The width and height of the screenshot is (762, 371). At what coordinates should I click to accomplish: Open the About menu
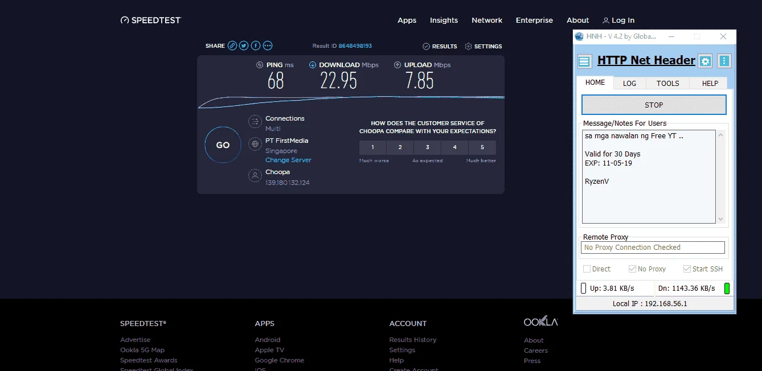tap(578, 20)
